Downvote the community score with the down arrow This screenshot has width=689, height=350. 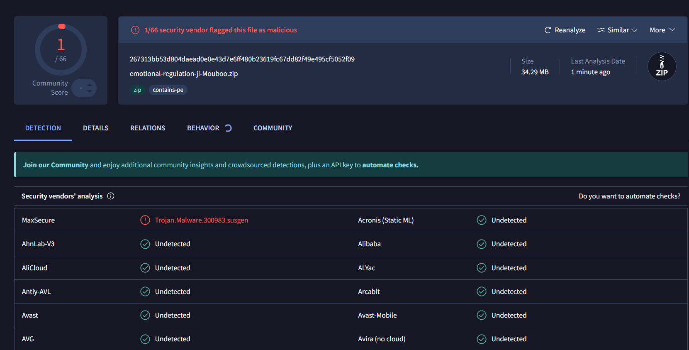point(90,91)
